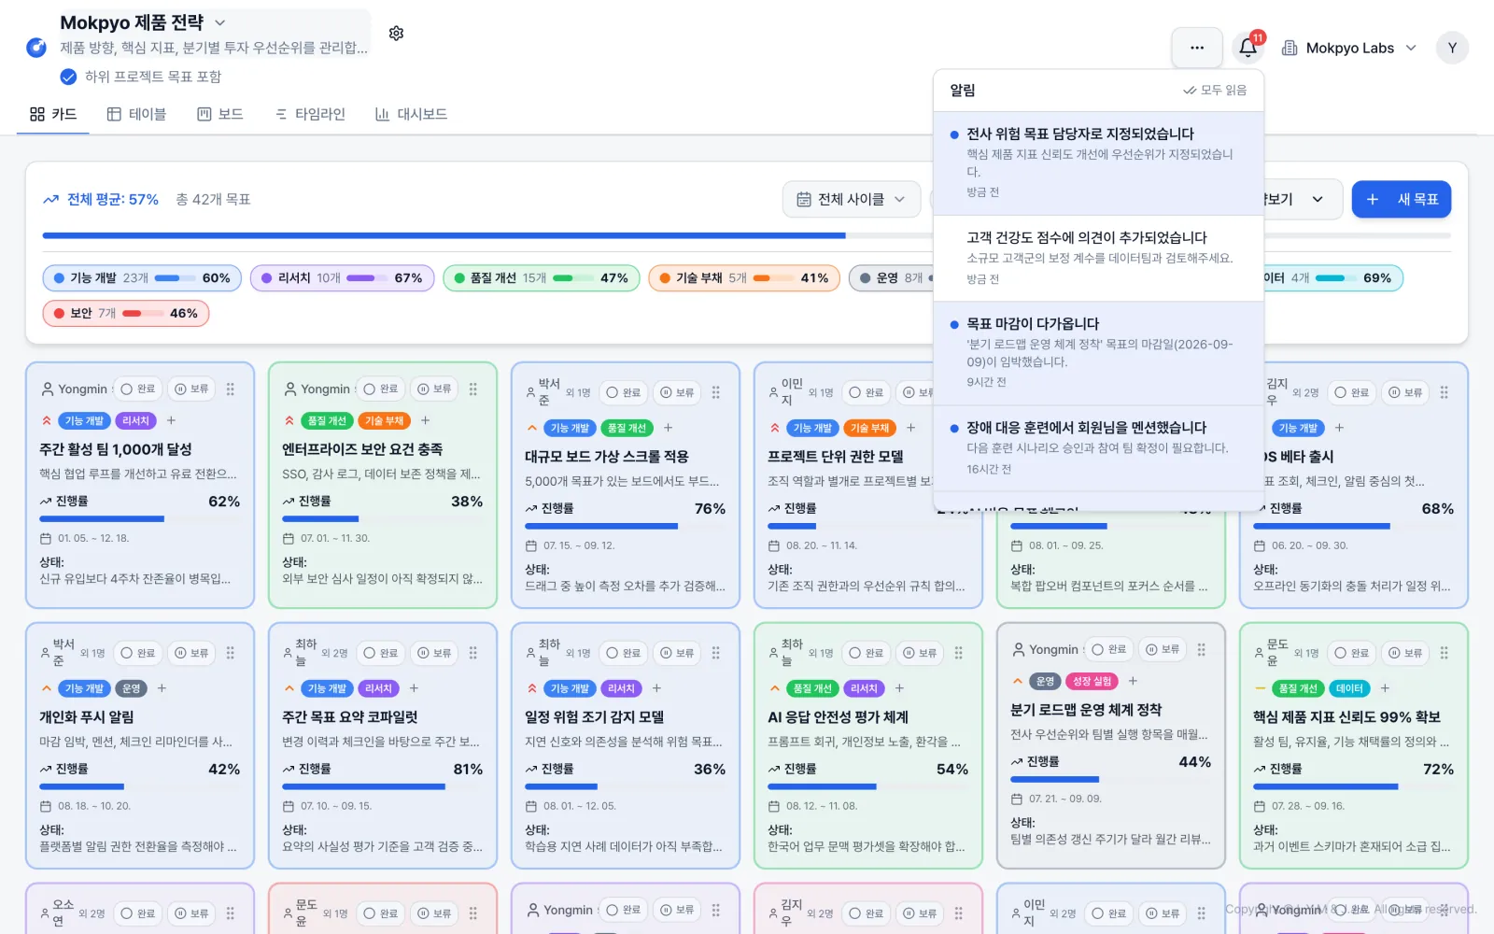
Task: Switch to the 대시보드 tab
Action: tap(411, 114)
